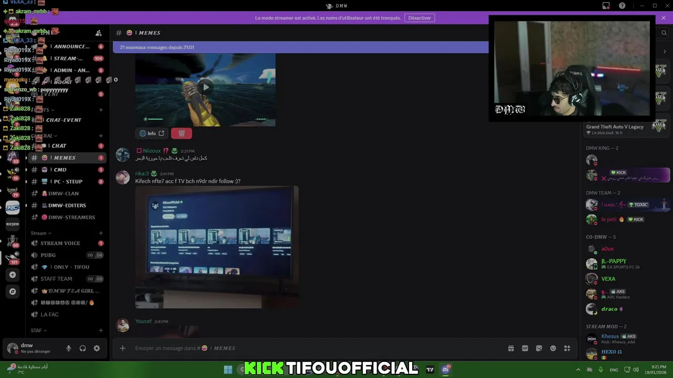Open the dmw status panel
Image resolution: width=673 pixels, height=378 pixels.
click(31, 348)
